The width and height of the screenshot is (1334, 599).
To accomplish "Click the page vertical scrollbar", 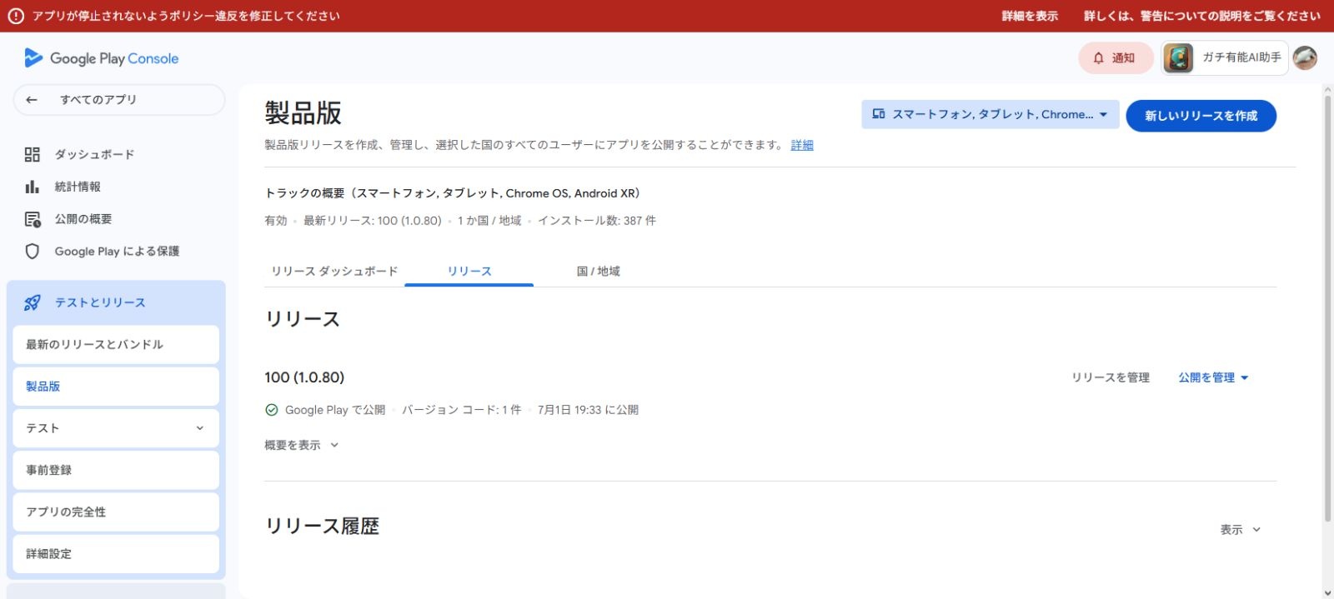I will (1327, 308).
